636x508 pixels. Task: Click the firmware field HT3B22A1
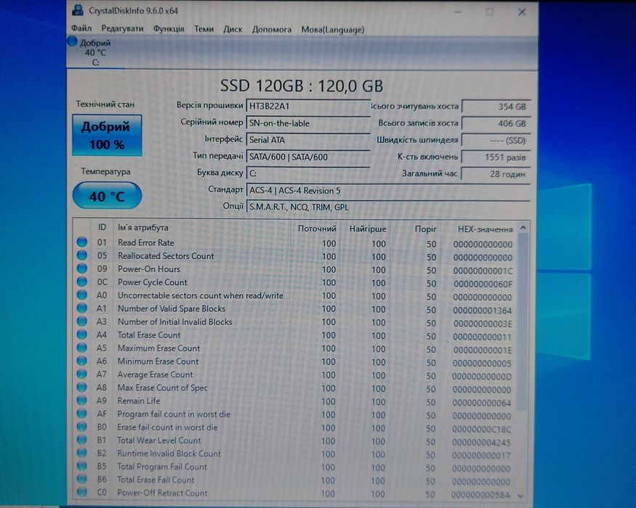[x=308, y=106]
